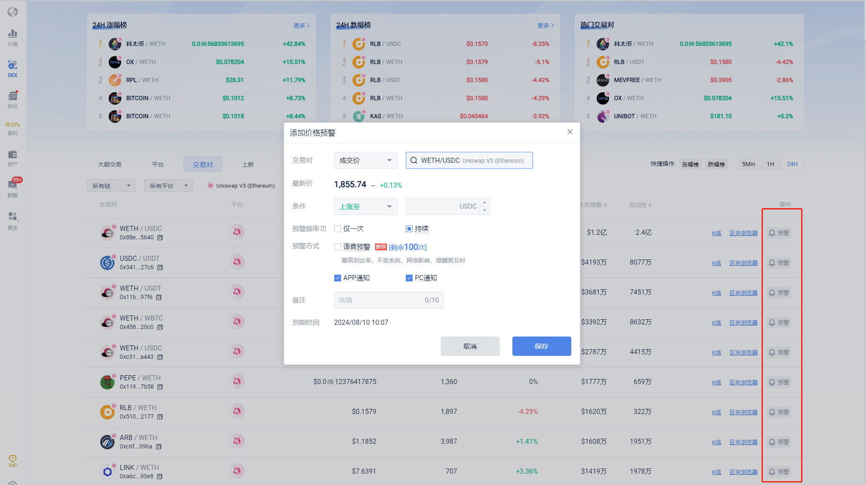
Task: Click Uniswap platform icon in LINK/WETH row
Action: (237, 471)
